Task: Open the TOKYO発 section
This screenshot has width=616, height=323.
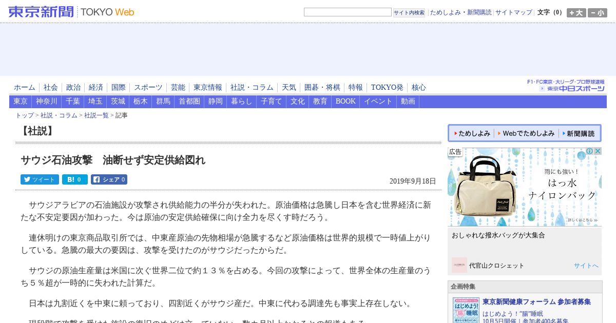Action: tap(387, 88)
